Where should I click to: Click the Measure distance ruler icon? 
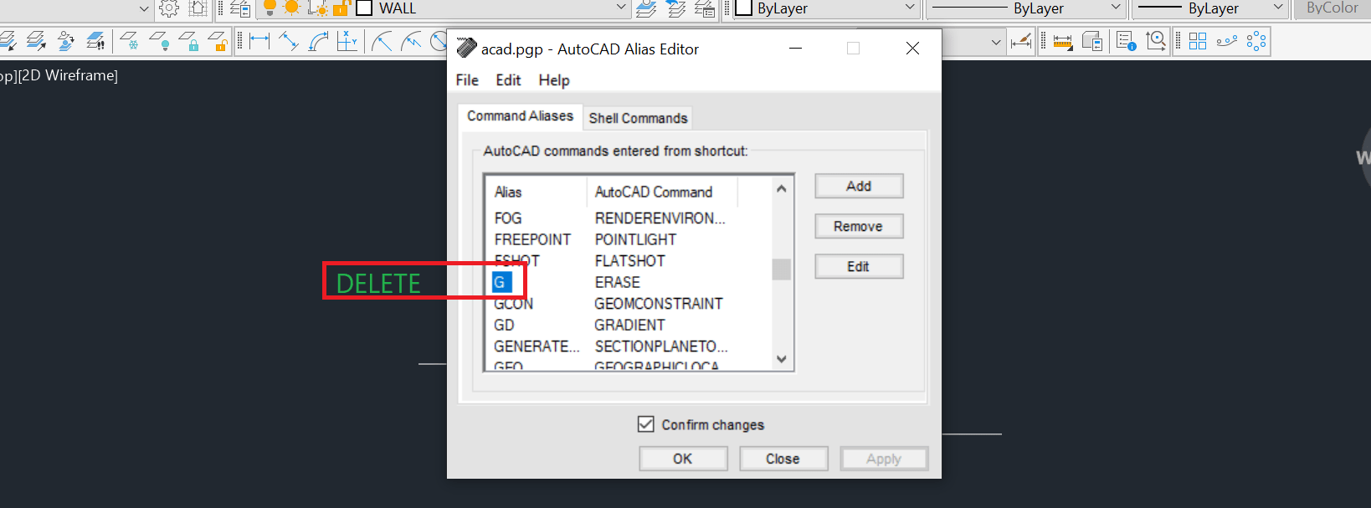1063,41
